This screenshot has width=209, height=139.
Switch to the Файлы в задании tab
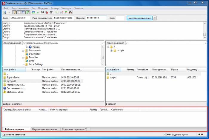click(14, 129)
